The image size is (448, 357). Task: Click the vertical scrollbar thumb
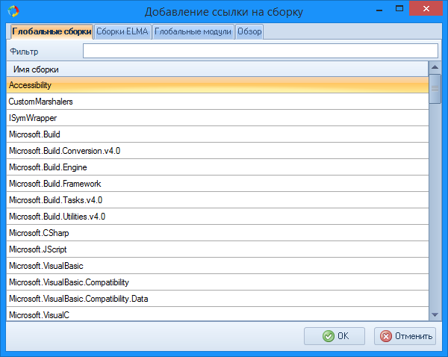click(x=435, y=89)
